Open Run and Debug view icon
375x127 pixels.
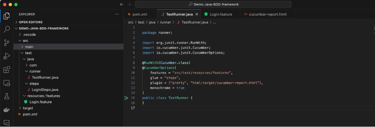pos(7,56)
